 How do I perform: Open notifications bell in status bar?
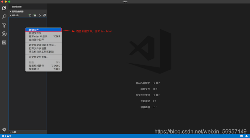tap(247, 136)
